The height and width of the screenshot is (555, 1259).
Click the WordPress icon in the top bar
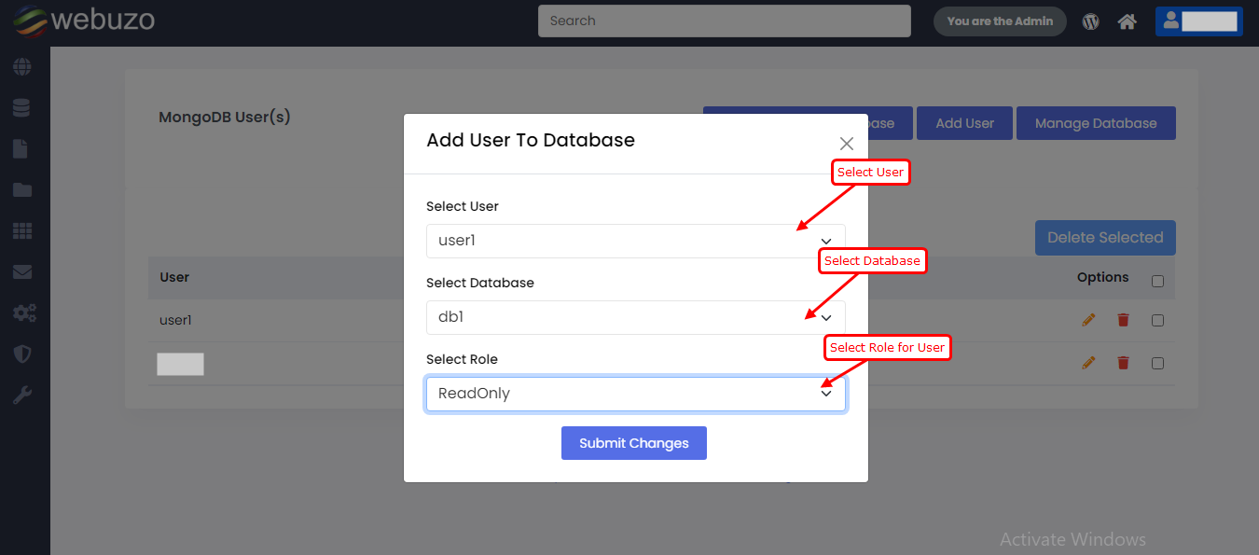click(x=1091, y=21)
